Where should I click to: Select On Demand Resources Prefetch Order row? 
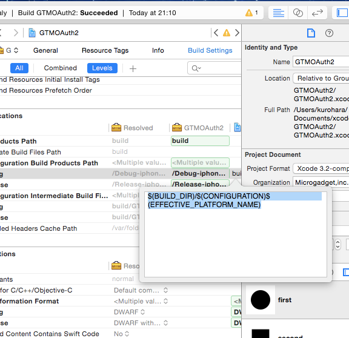(x=121, y=90)
